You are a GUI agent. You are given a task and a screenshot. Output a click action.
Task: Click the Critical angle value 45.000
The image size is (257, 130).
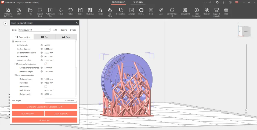pyautogui.click(x=48, y=45)
